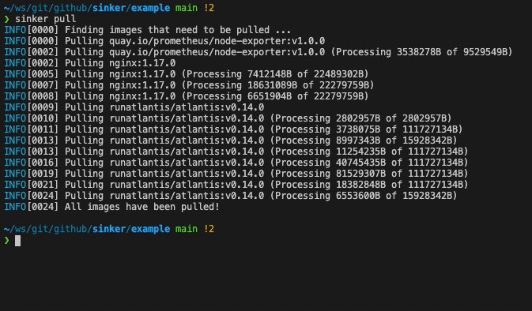The image size is (532, 311).
Task: Click the 'sinker pull' command text
Action: point(46,19)
